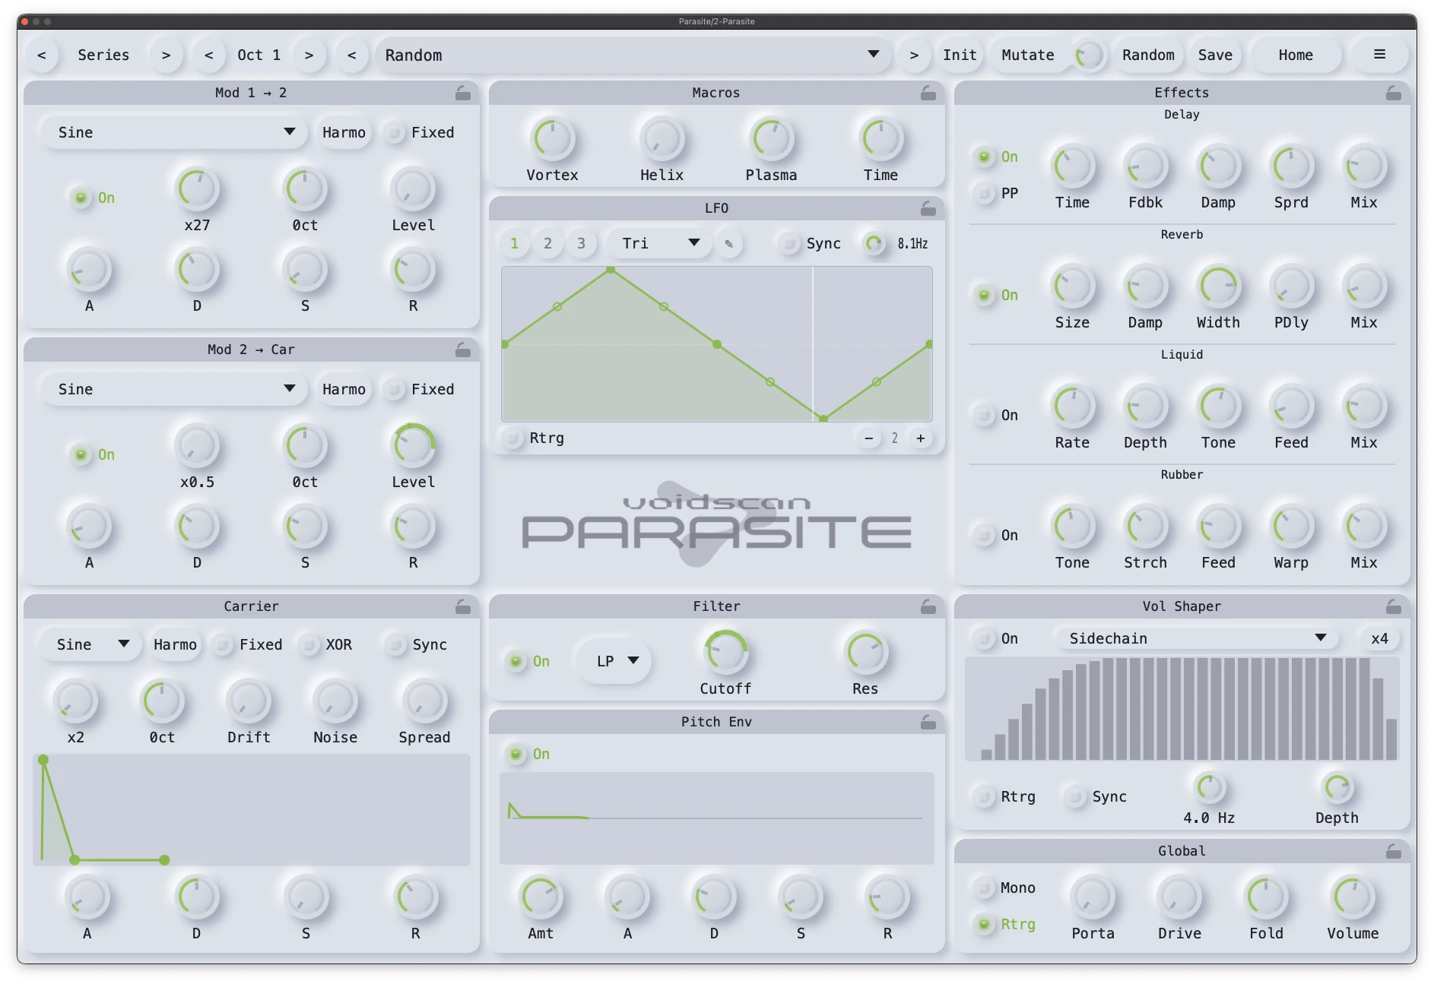Select LFO tab 3
Screen dimensions: 1434x984
[x=581, y=244]
